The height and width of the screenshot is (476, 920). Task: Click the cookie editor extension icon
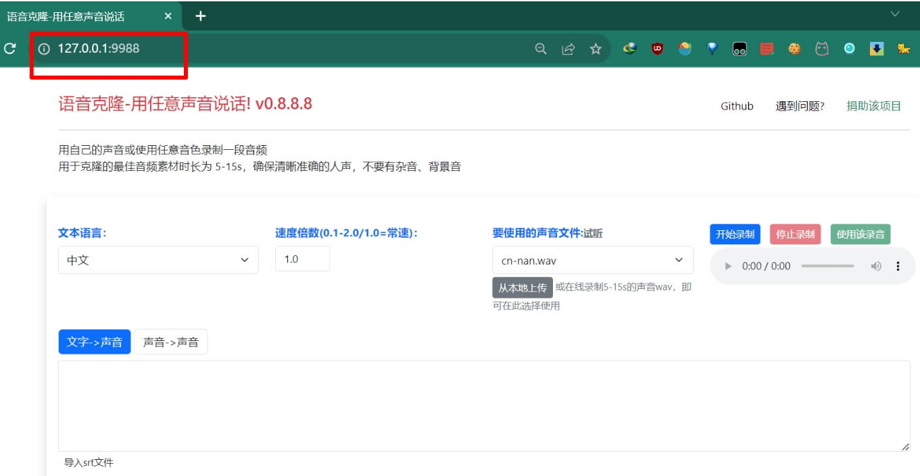coord(794,48)
